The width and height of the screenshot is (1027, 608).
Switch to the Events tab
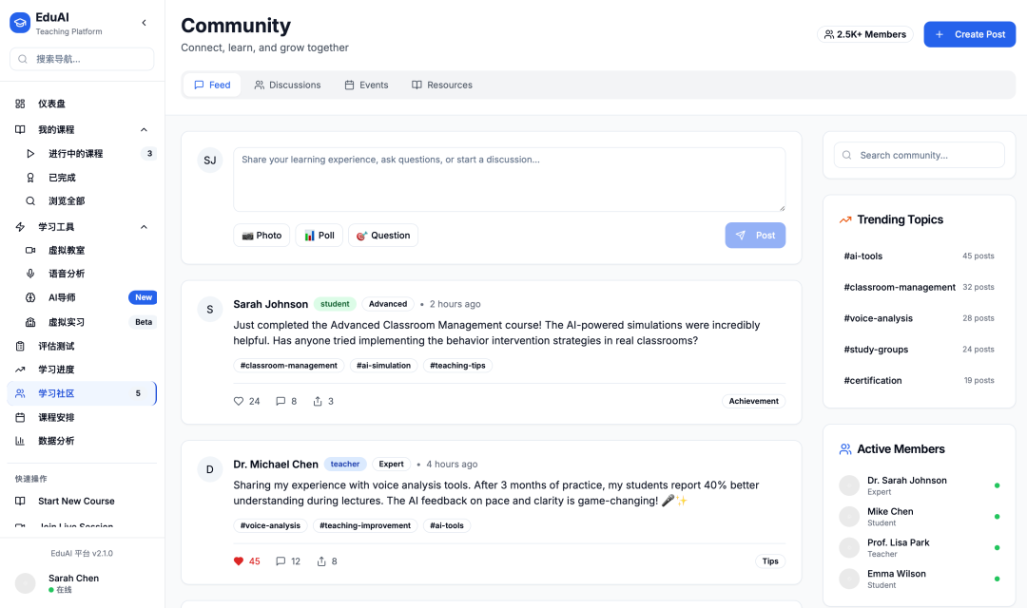point(366,85)
